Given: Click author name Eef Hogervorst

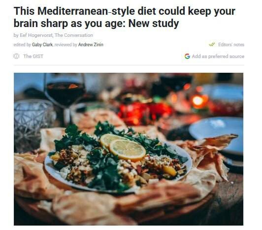Looking at the screenshot, I should click(x=36, y=35).
